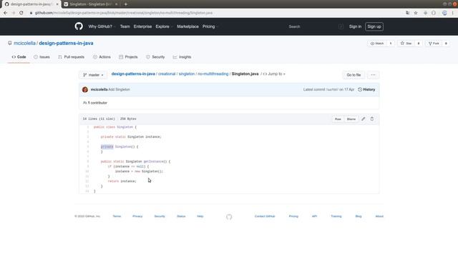Open the master branch dropdown

tap(93, 75)
